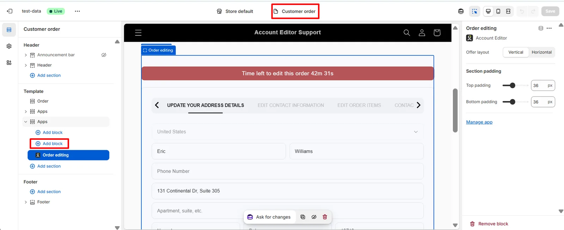Click the Phone Number input field
564x230 pixels.
click(x=288, y=171)
